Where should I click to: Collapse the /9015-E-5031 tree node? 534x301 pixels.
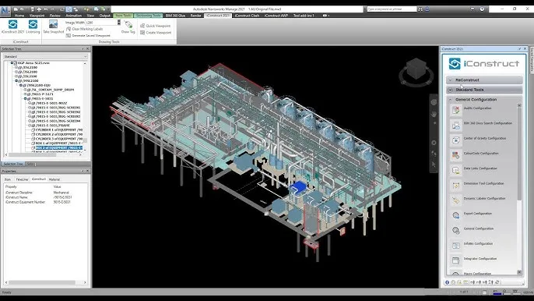click(25, 98)
